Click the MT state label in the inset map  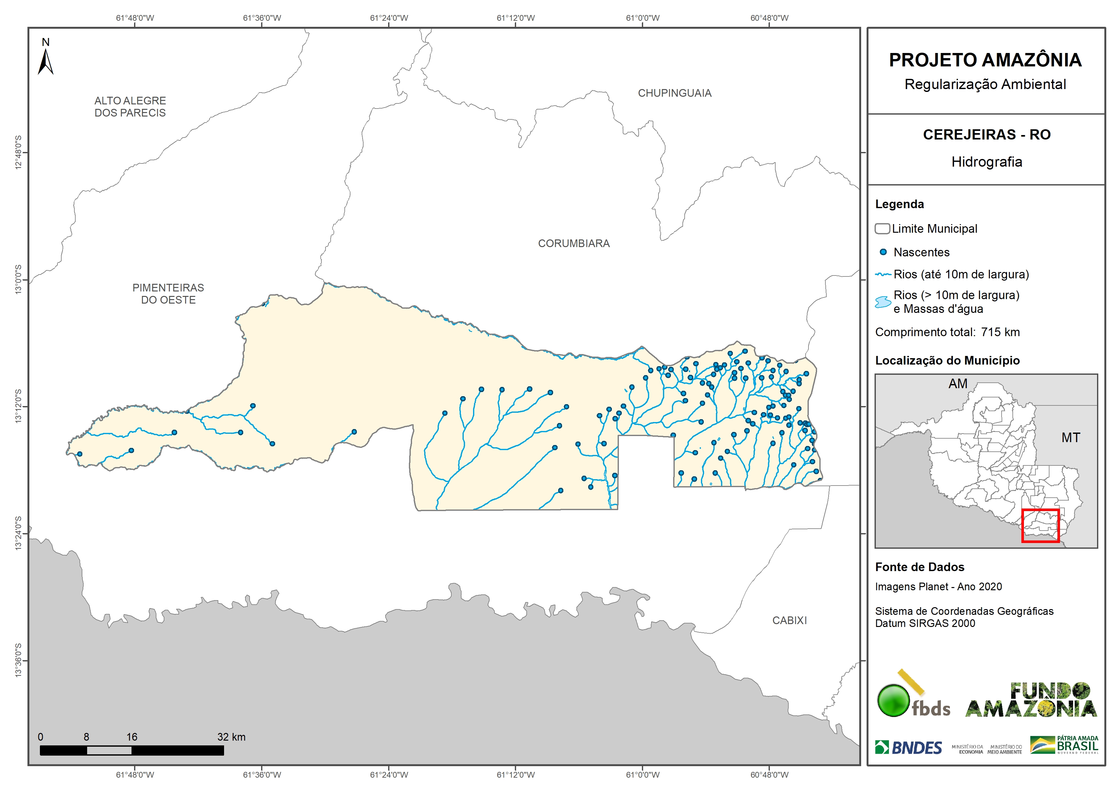(1071, 438)
